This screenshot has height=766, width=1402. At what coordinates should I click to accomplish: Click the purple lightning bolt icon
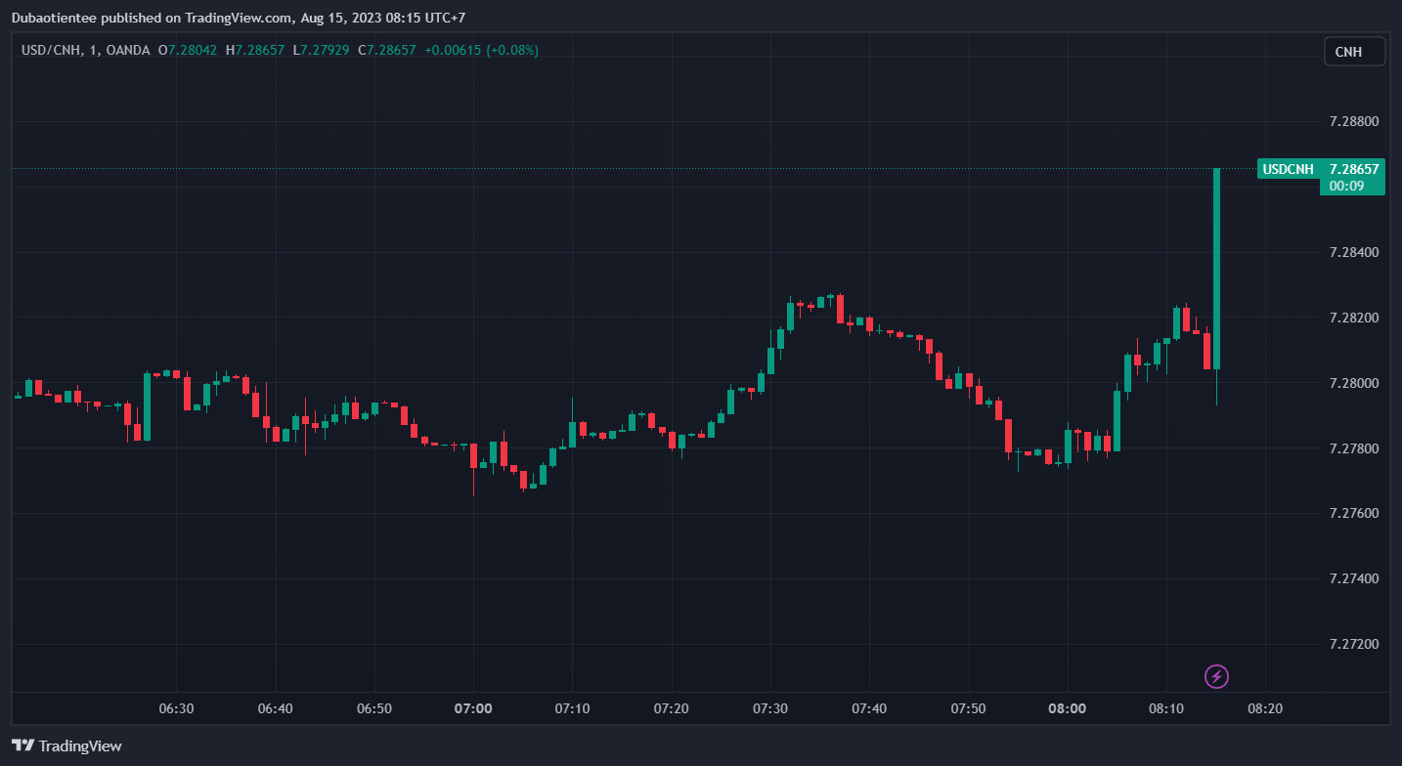click(1216, 676)
